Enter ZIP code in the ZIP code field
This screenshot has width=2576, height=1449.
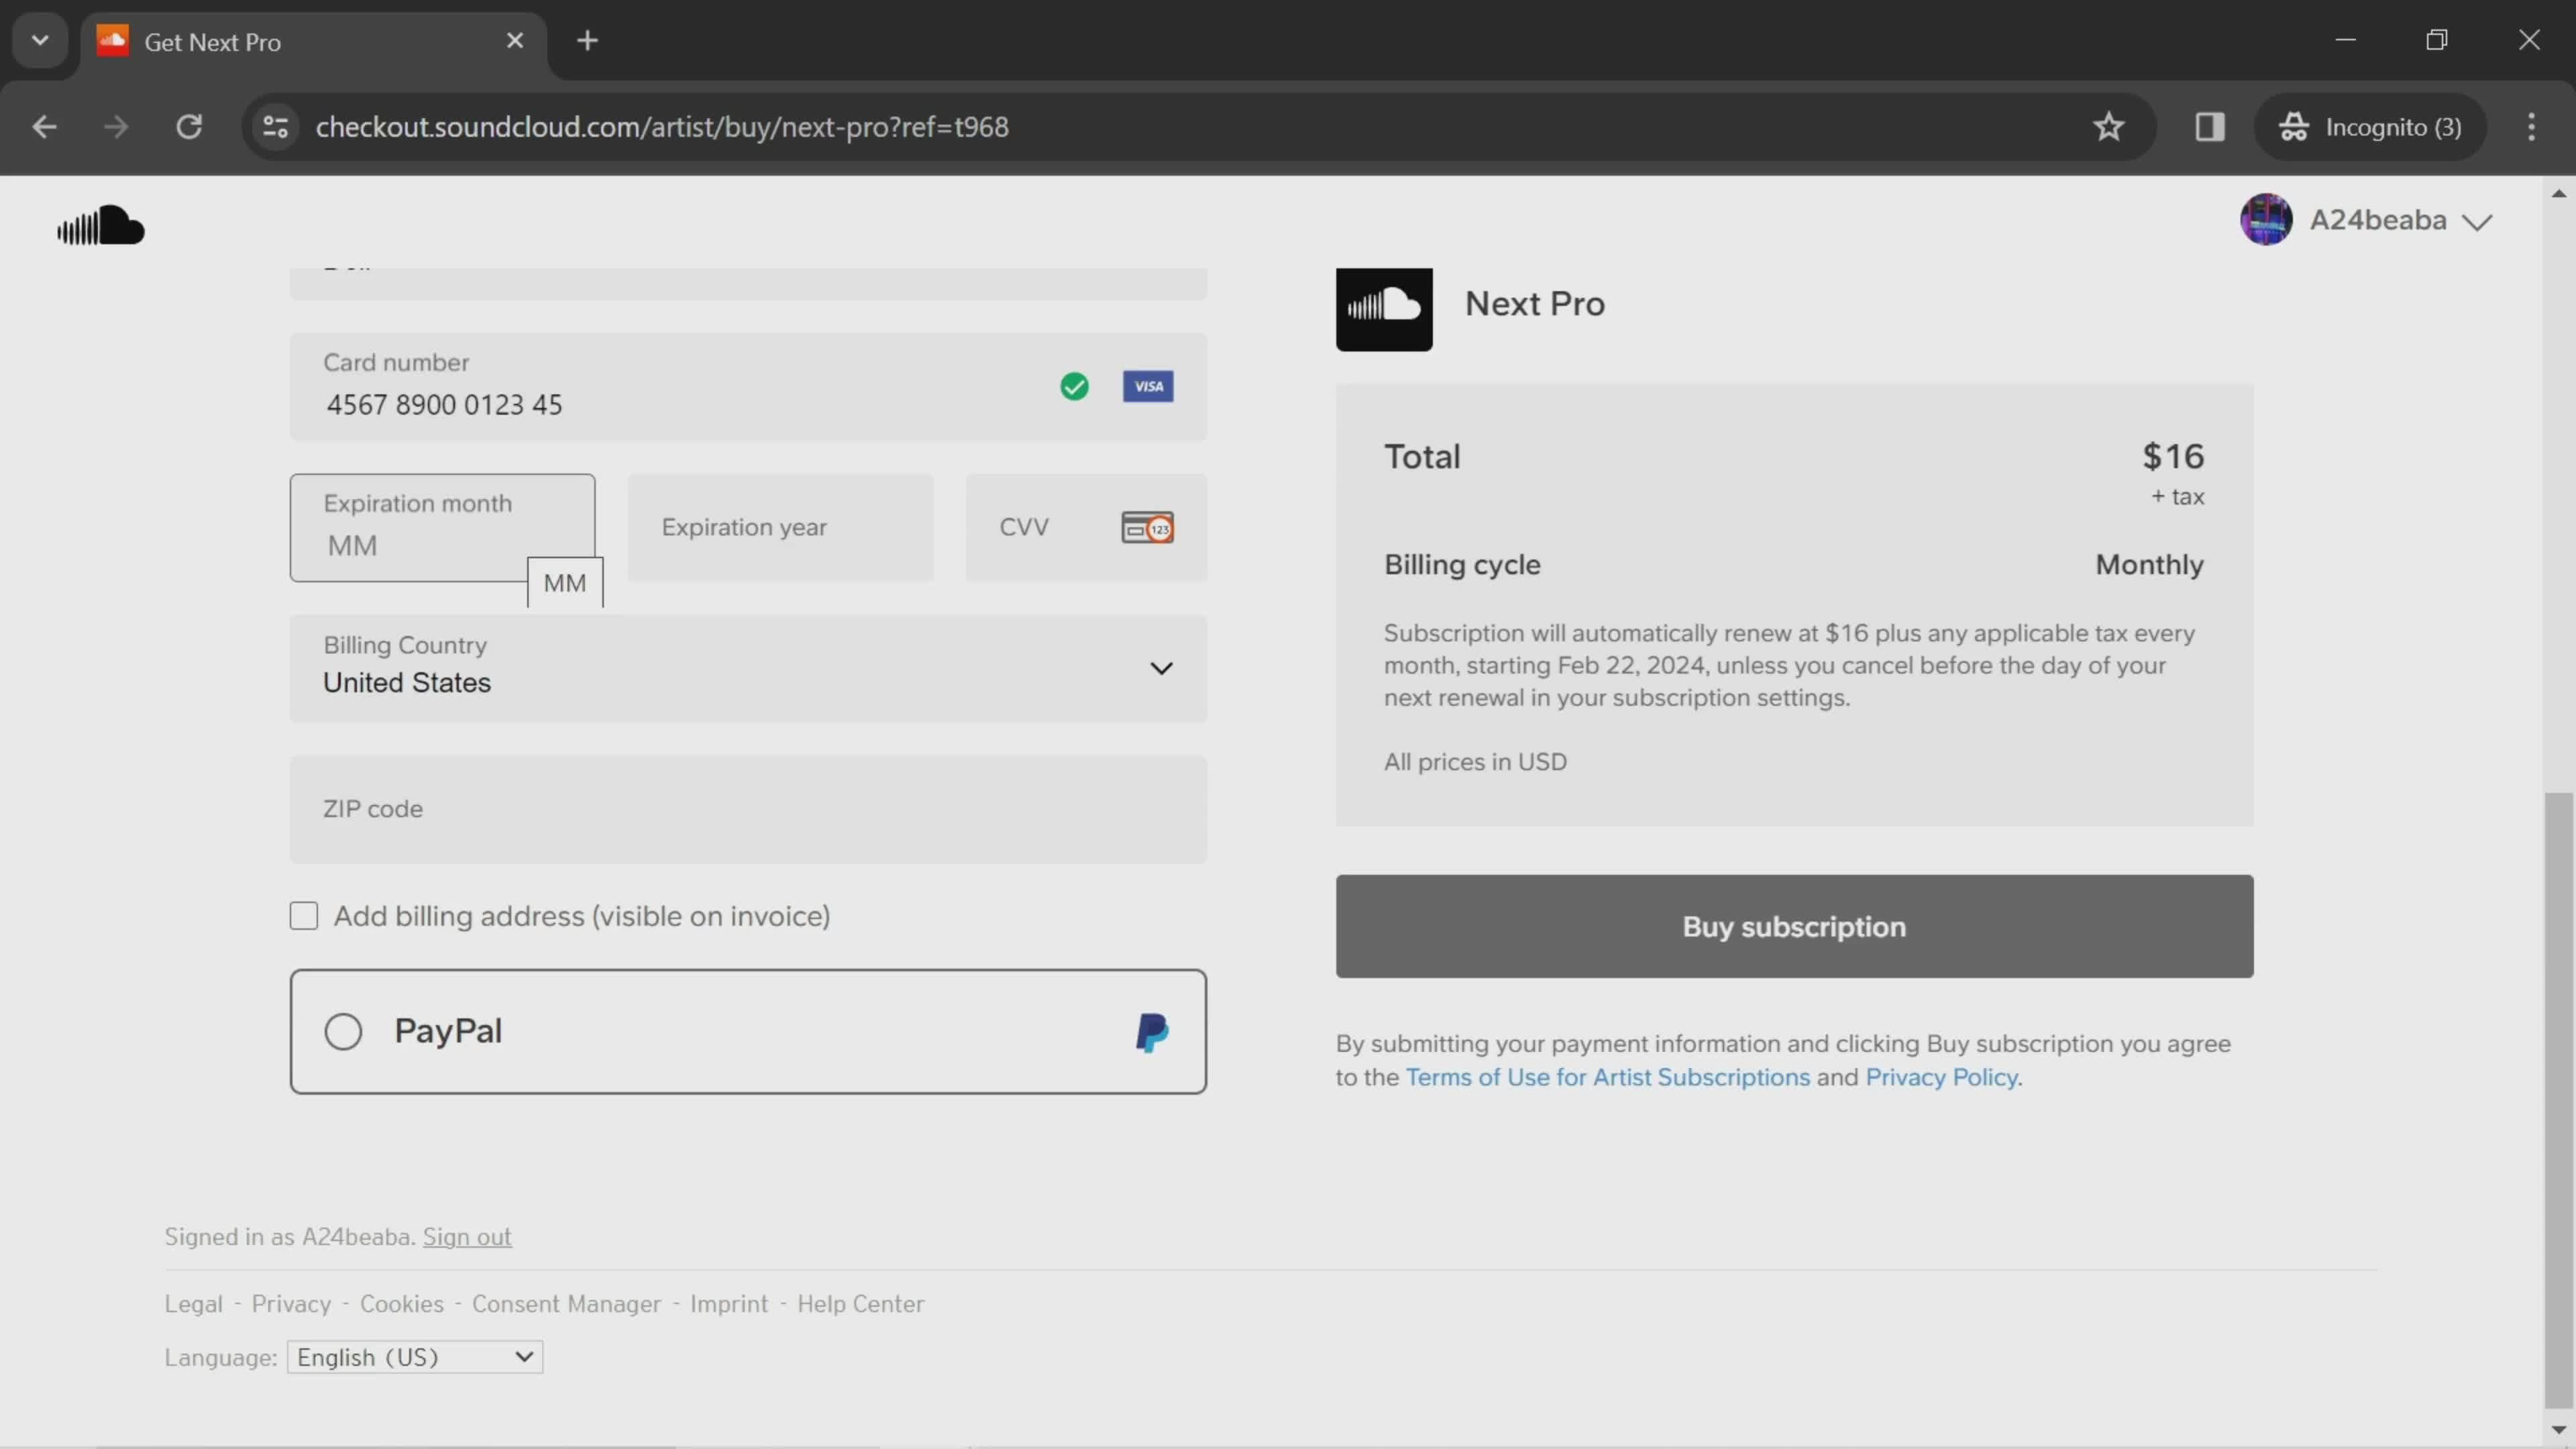tap(747, 807)
